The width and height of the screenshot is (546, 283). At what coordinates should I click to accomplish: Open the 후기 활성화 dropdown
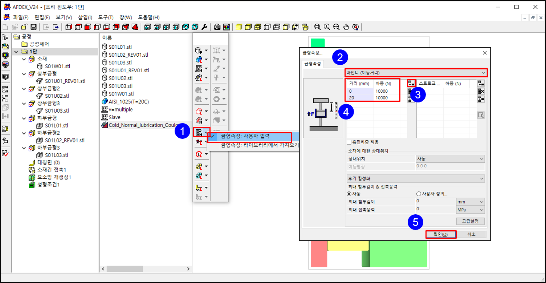(416, 178)
